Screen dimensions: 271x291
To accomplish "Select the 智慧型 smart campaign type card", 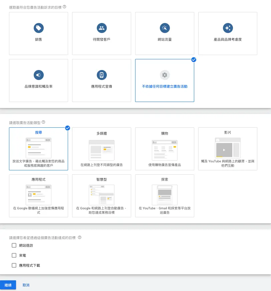I will 101,196.
